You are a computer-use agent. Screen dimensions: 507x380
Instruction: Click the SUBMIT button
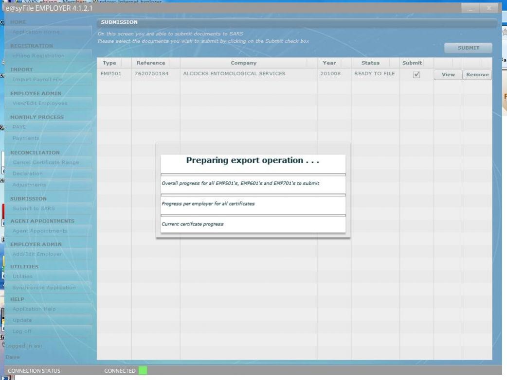468,48
